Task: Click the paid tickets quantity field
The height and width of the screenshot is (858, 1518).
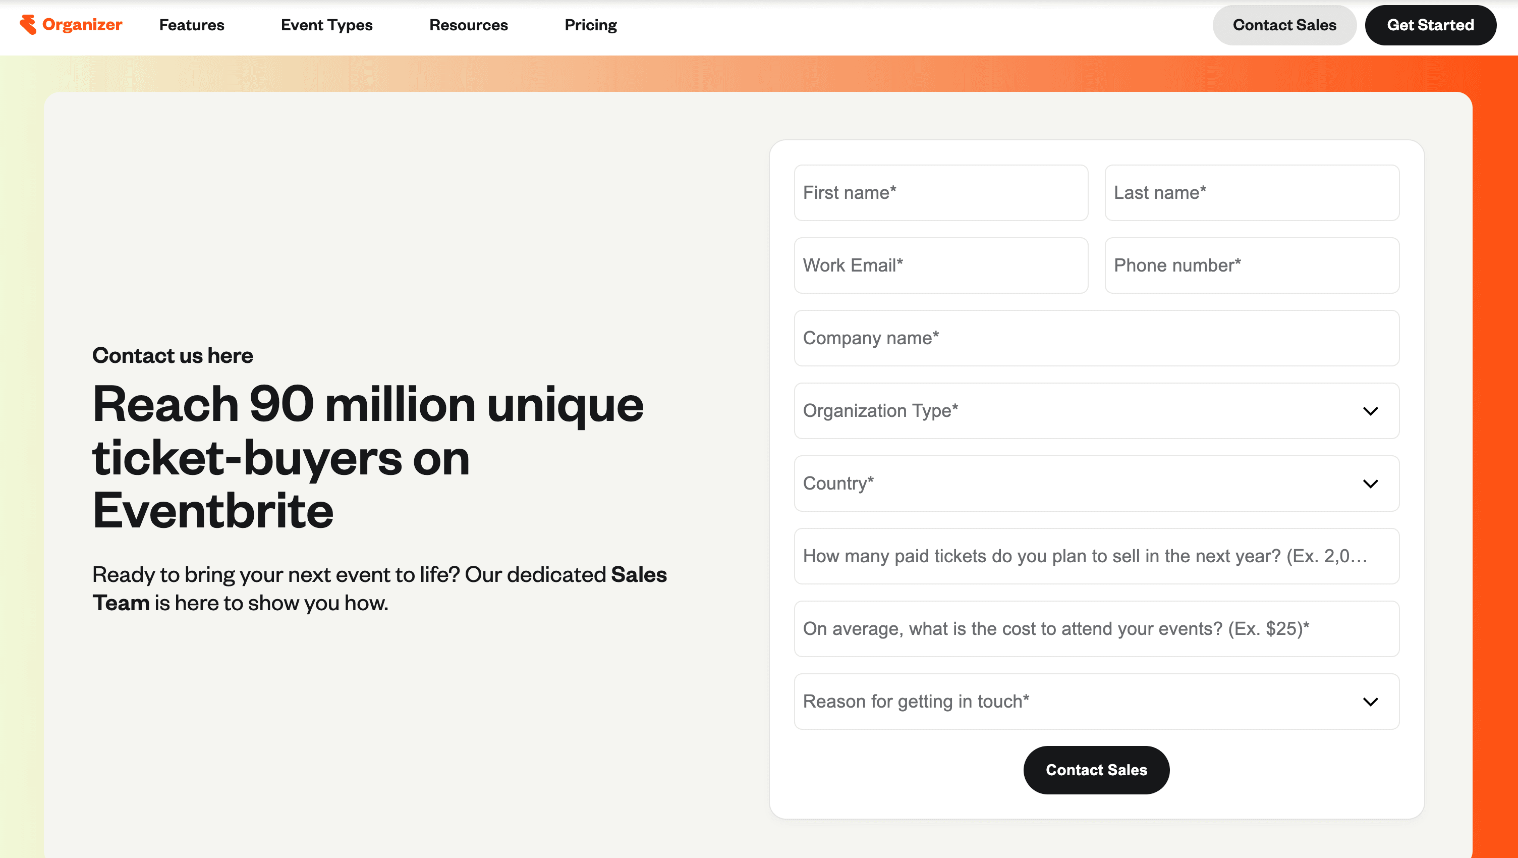Action: [x=1095, y=556]
